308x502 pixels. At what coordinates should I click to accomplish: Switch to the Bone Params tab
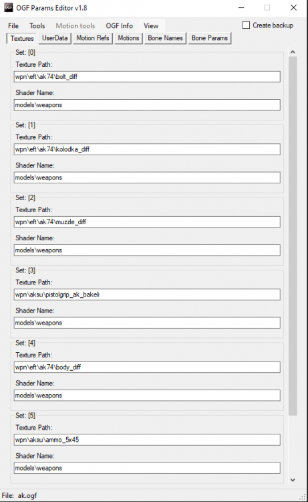(x=210, y=38)
